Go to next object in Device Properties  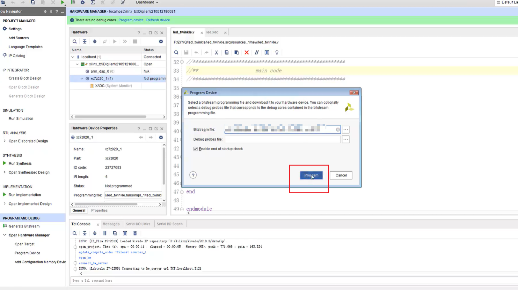(x=151, y=137)
